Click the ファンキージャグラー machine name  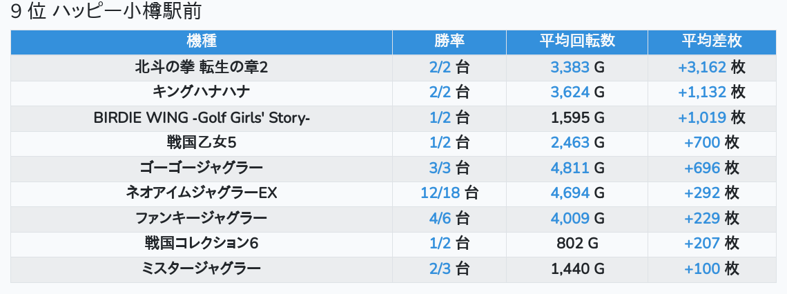tap(202, 218)
